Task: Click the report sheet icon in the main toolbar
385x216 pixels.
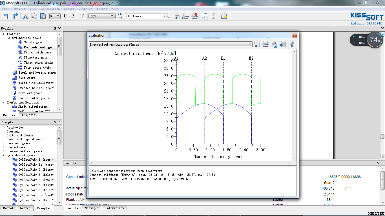Action: (205, 16)
